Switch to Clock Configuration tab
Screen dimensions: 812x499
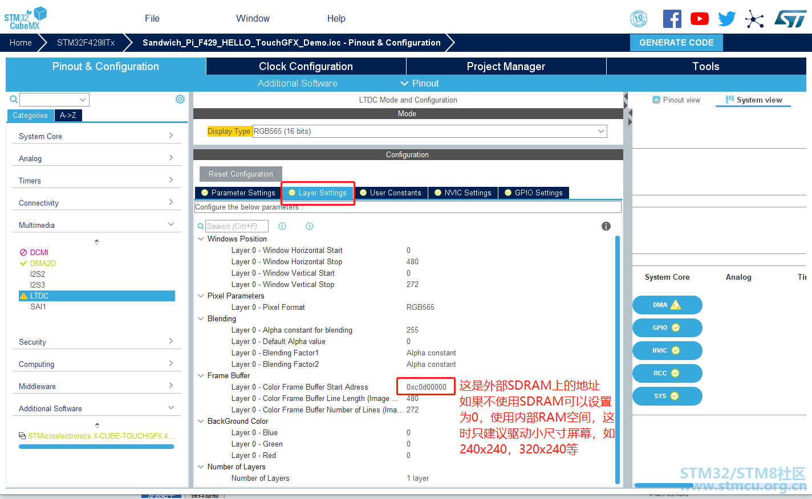point(306,66)
